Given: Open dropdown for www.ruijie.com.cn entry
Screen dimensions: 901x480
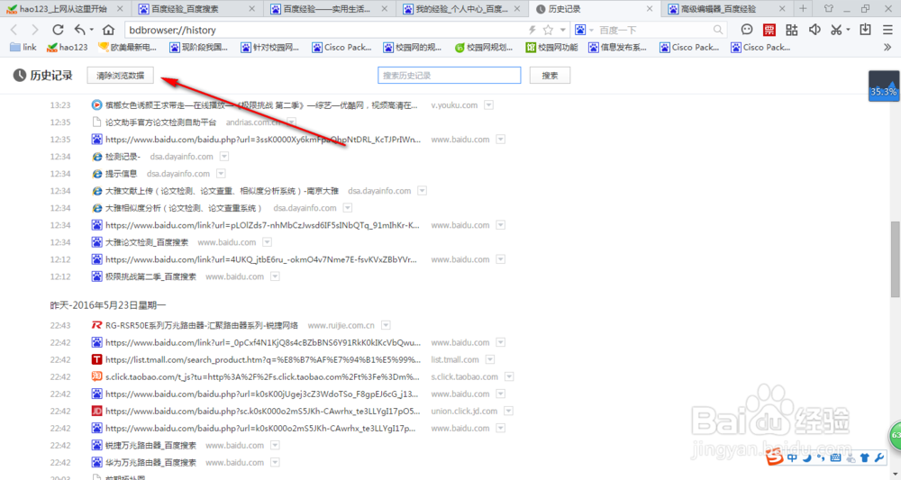Looking at the screenshot, I should 387,325.
